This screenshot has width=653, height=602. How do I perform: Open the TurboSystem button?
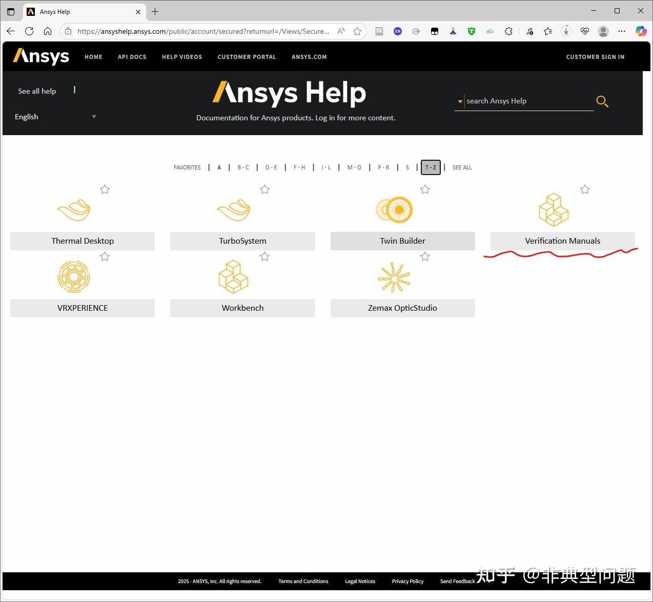point(242,241)
